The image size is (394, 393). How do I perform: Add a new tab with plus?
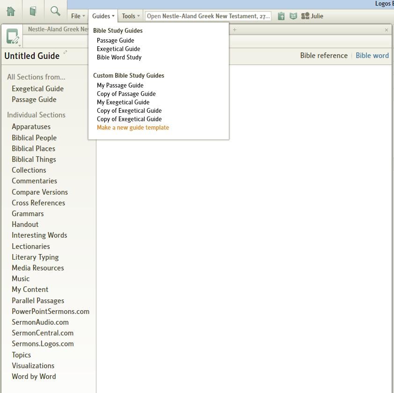(x=234, y=29)
